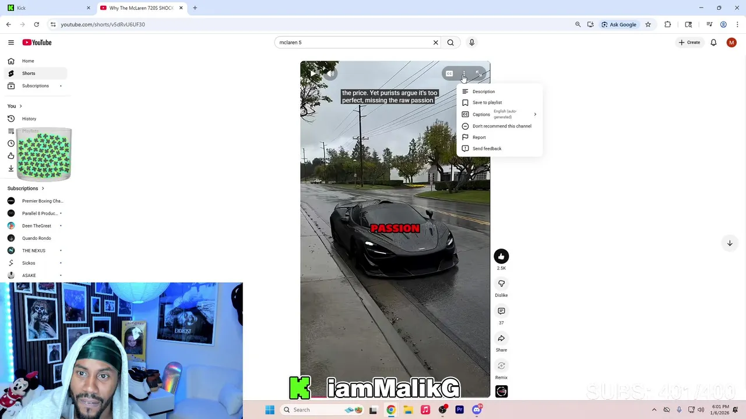Open File Explorer from the taskbar

[408, 410]
